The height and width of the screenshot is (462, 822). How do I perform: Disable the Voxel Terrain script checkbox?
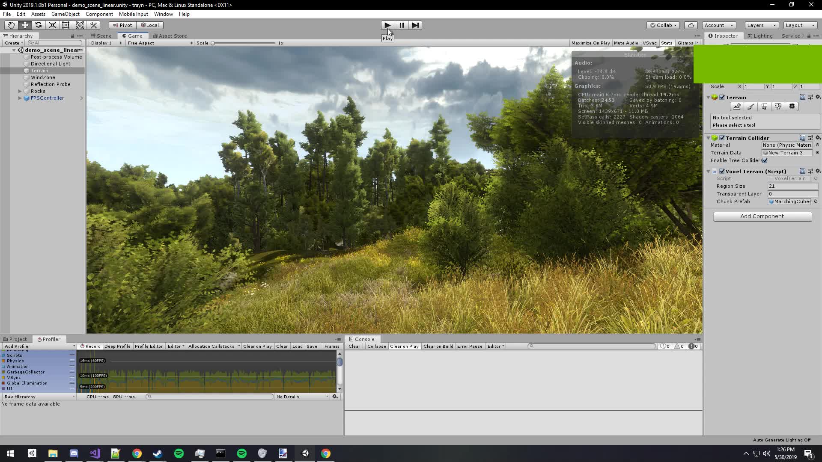tap(723, 171)
